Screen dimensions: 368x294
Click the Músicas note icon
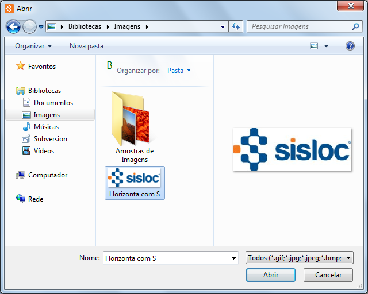pos(26,126)
